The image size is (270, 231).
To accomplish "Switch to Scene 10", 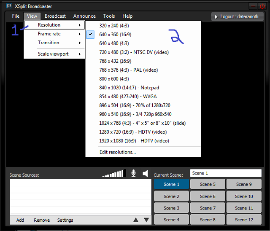I will (x=244, y=196).
